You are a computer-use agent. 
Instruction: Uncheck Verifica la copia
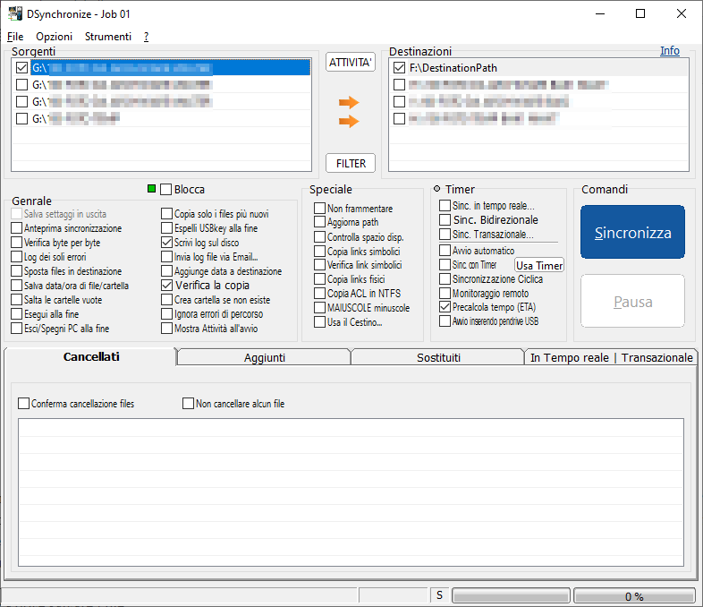coord(166,286)
